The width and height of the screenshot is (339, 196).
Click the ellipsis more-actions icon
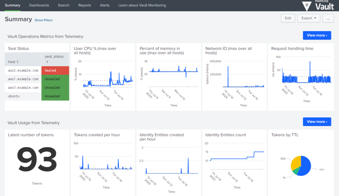[x=328, y=18]
